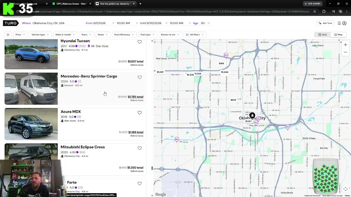Select the $1,444 map price marker
Image resolution: width=351 pixels, height=197 pixels.
(225, 72)
